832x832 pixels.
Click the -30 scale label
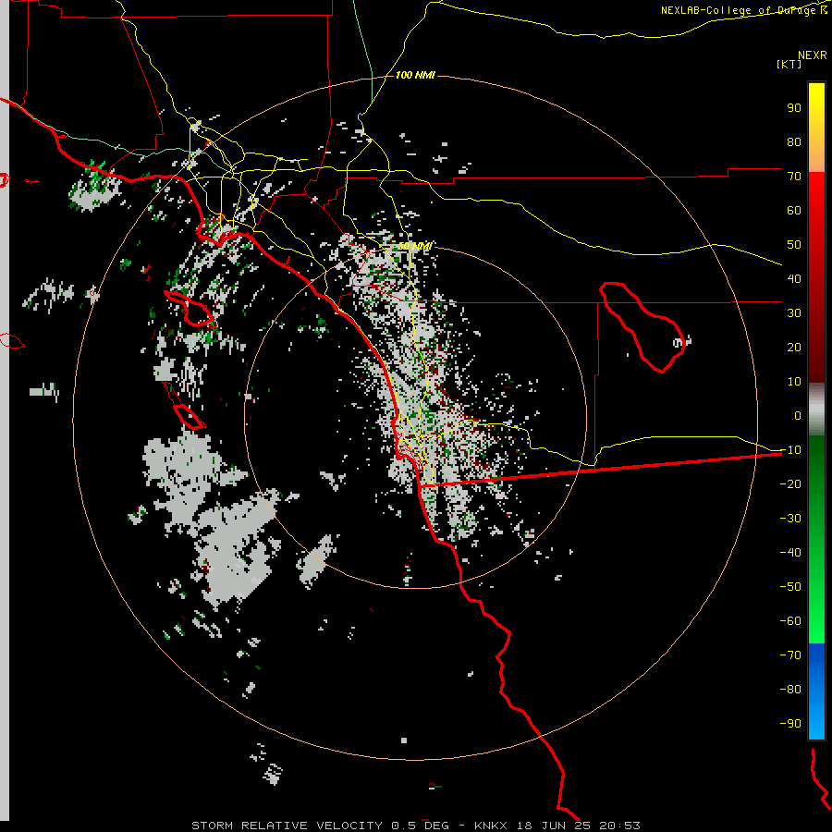(x=790, y=519)
